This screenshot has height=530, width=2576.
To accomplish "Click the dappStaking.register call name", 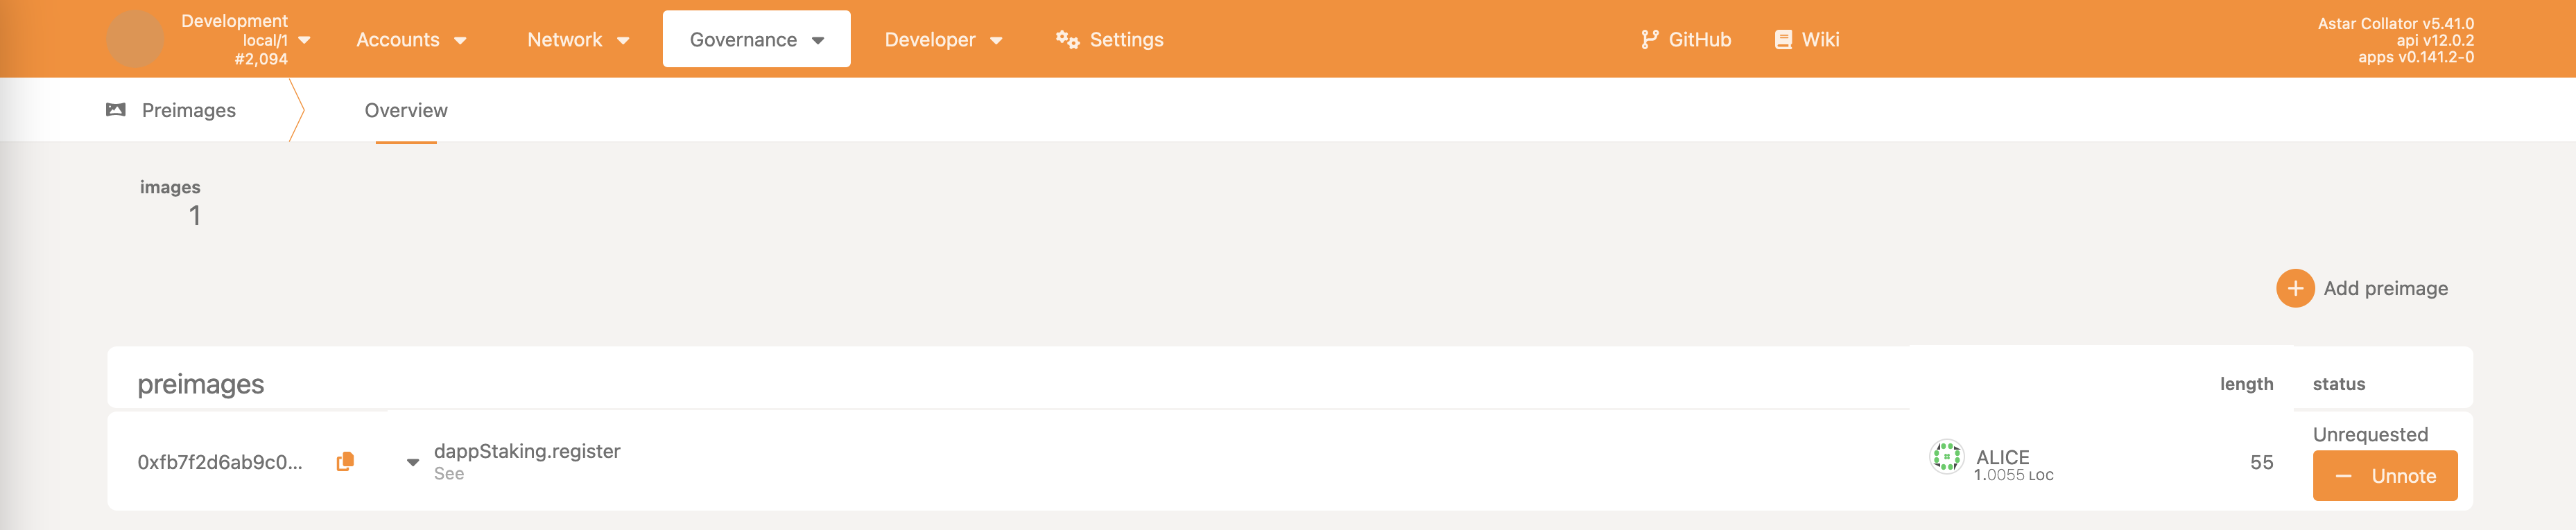I will [x=527, y=451].
